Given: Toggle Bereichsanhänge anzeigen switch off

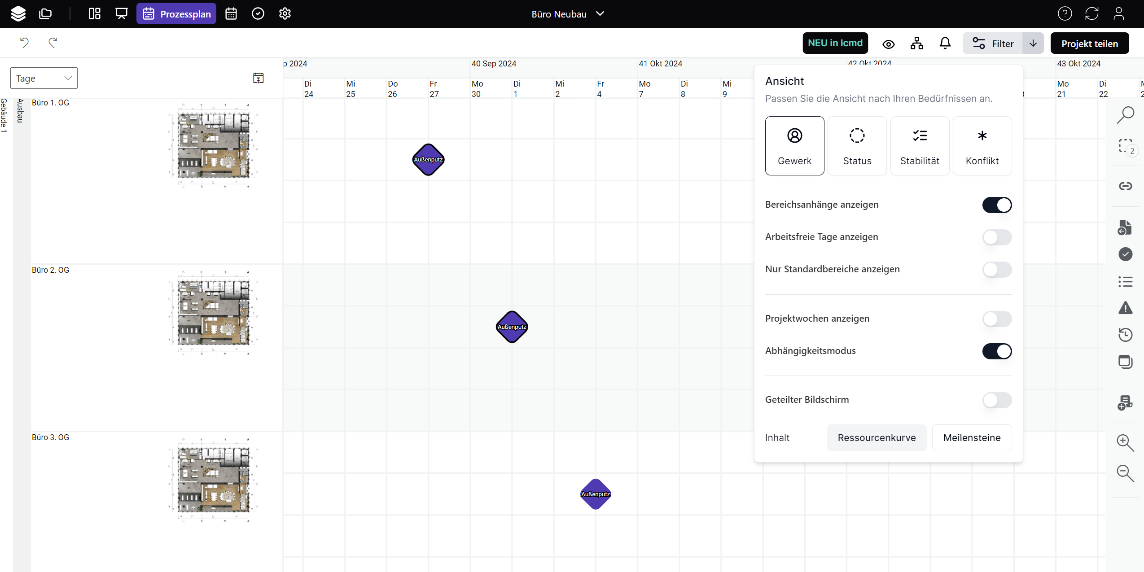Looking at the screenshot, I should (996, 205).
